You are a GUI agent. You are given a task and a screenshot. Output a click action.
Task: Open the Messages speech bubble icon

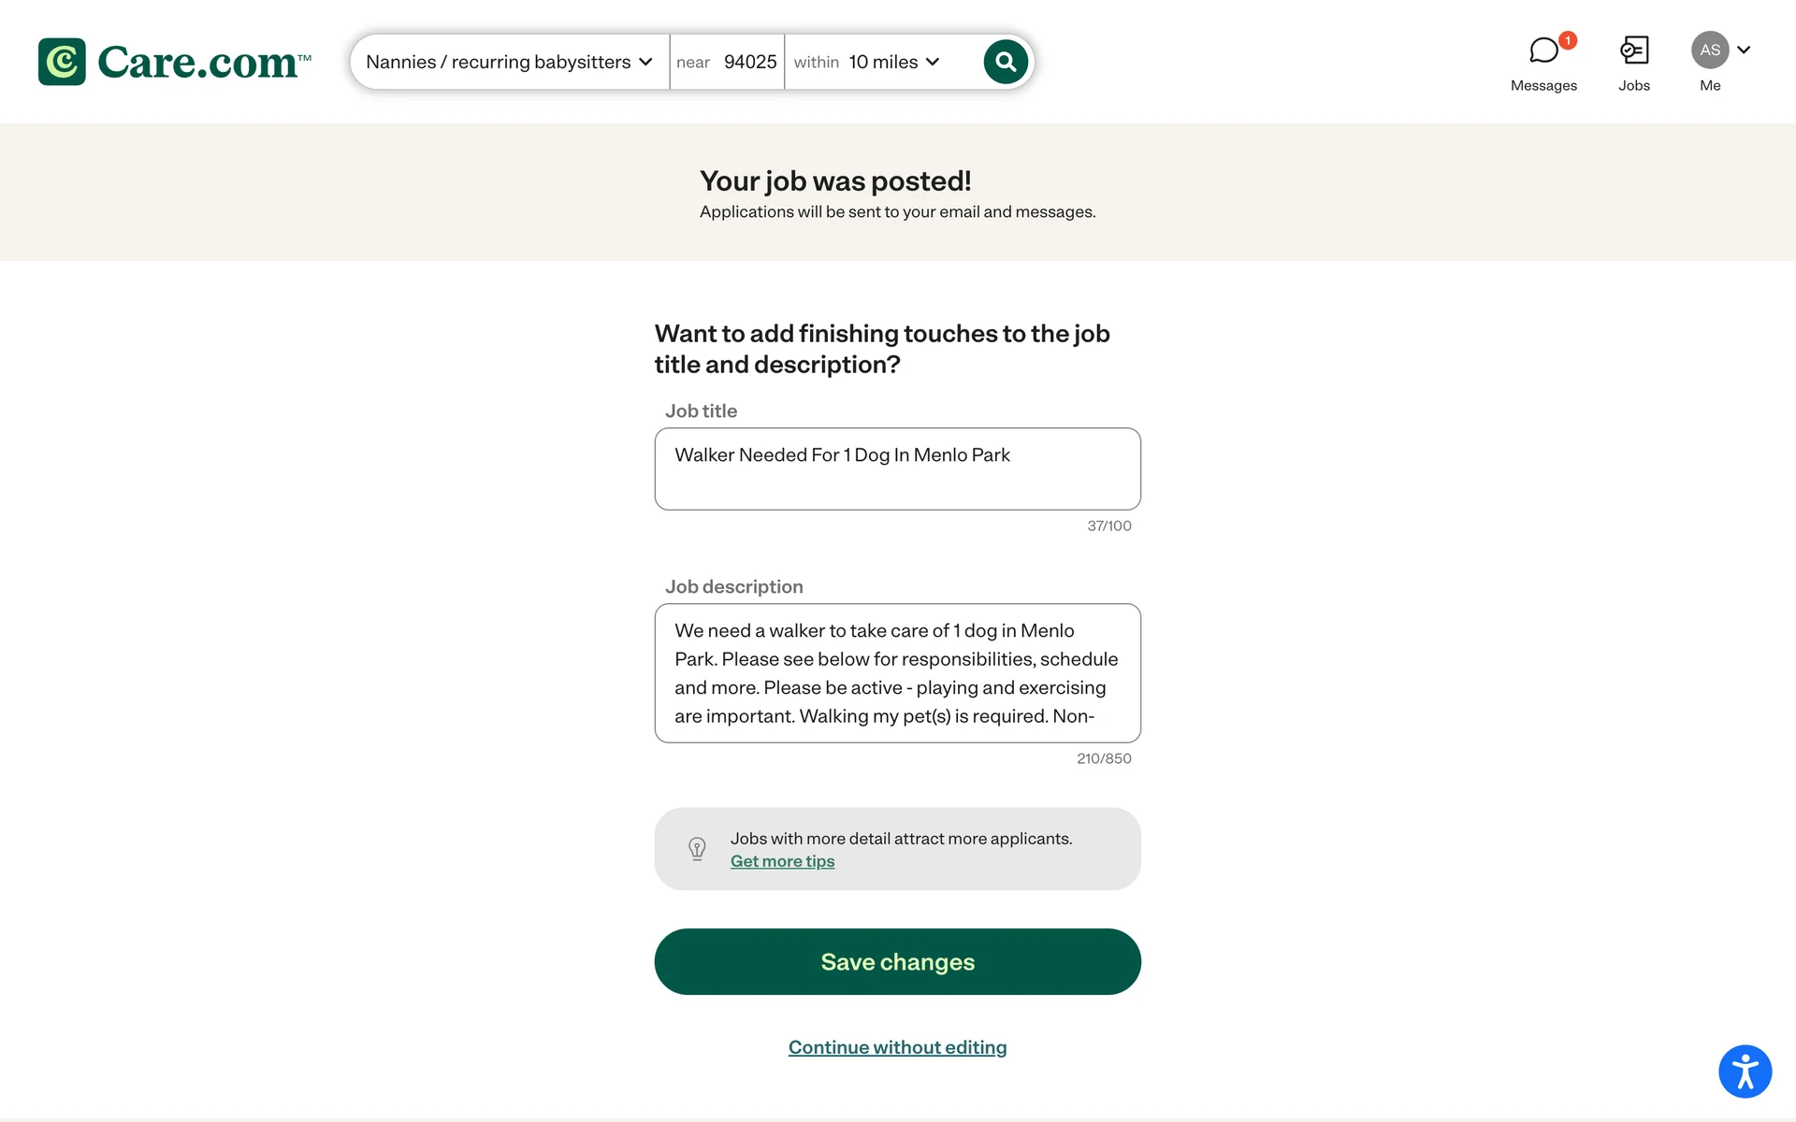click(1543, 50)
